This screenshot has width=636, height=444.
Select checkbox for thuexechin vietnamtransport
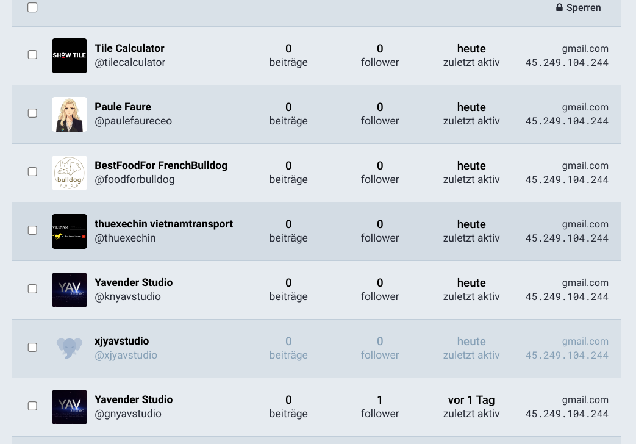33,231
